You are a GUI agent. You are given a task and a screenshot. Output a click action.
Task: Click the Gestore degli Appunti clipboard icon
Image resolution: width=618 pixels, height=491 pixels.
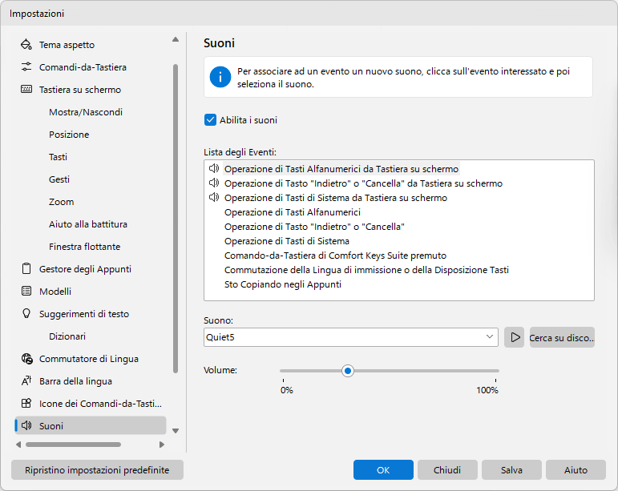[x=26, y=268]
